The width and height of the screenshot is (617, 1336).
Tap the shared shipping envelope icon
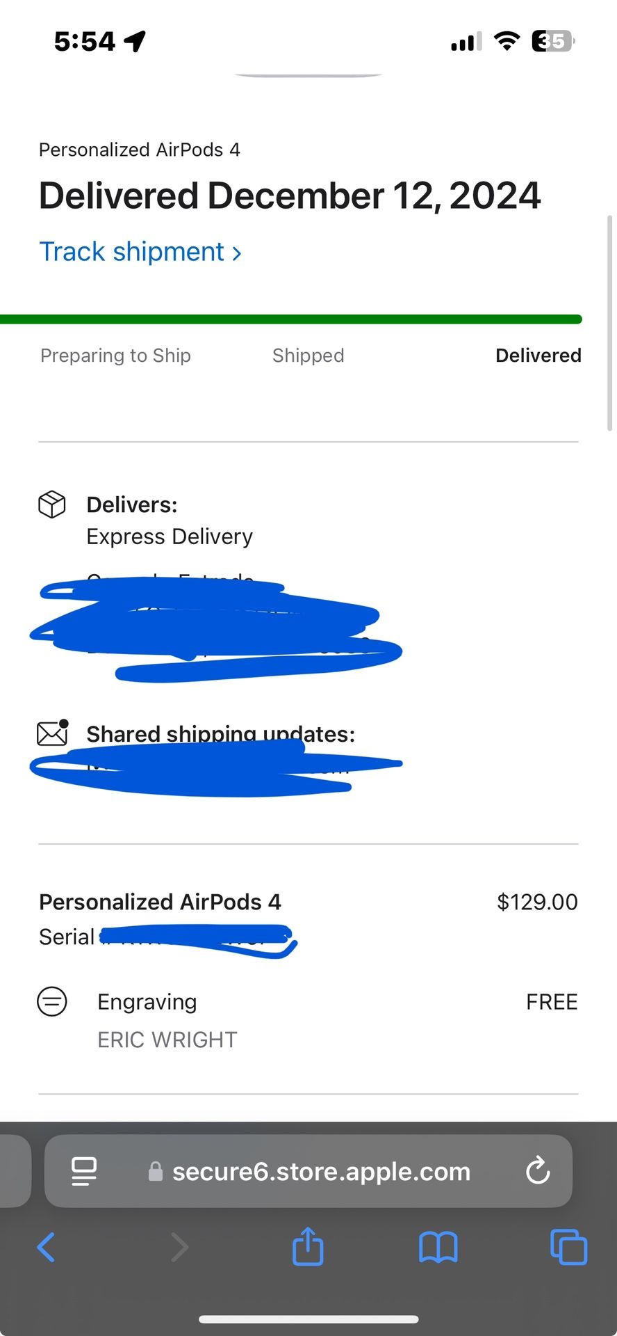(52, 733)
